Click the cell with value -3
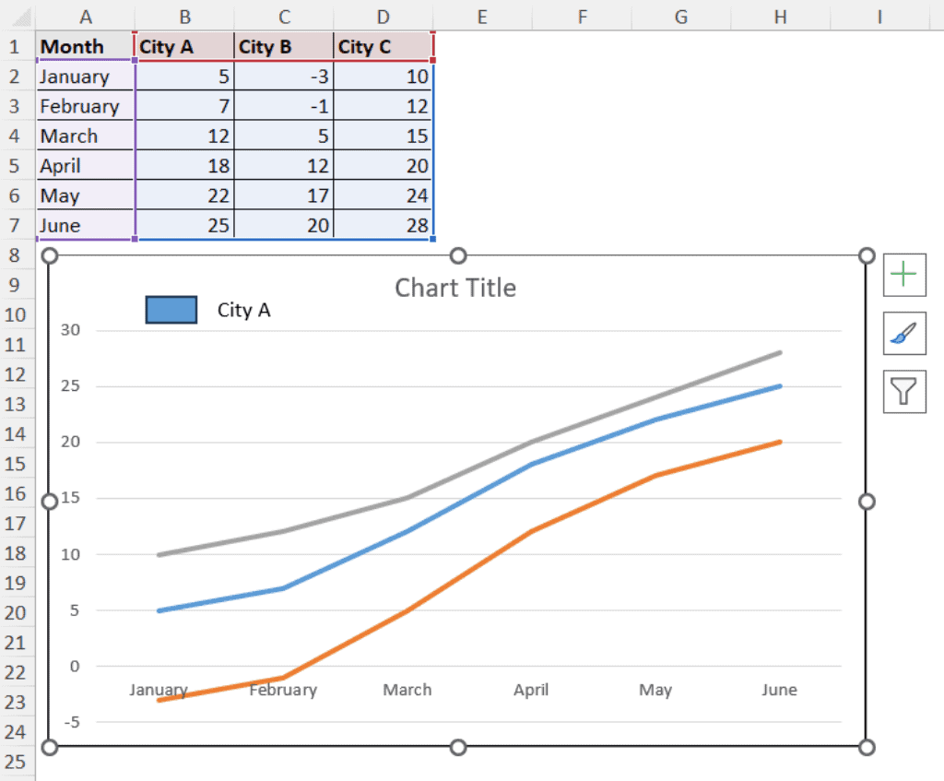This screenshot has width=944, height=781. click(x=283, y=77)
